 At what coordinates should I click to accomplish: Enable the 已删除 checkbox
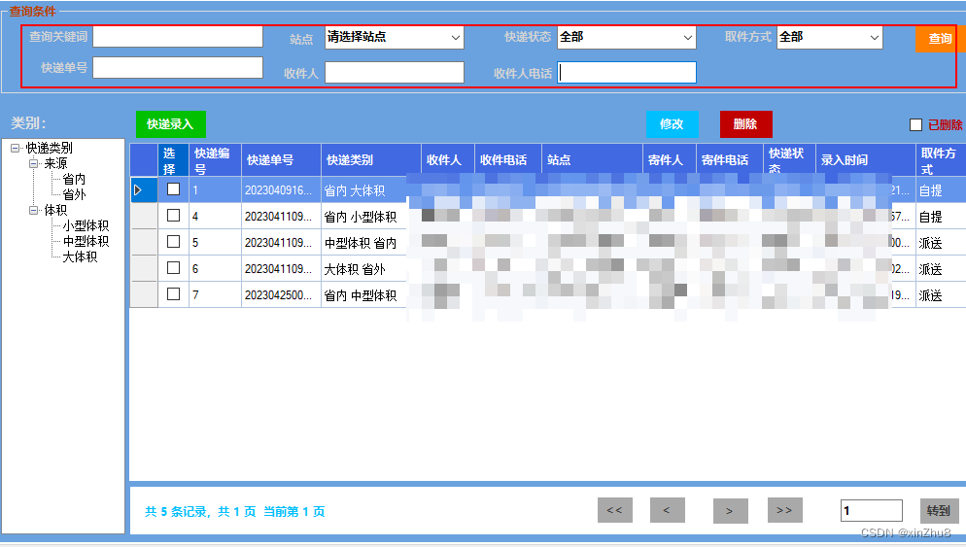[x=916, y=125]
